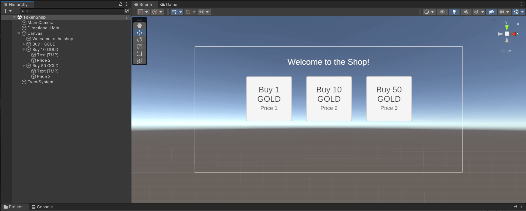
Task: Click the small gizmo lock icon
Action: tap(518, 24)
